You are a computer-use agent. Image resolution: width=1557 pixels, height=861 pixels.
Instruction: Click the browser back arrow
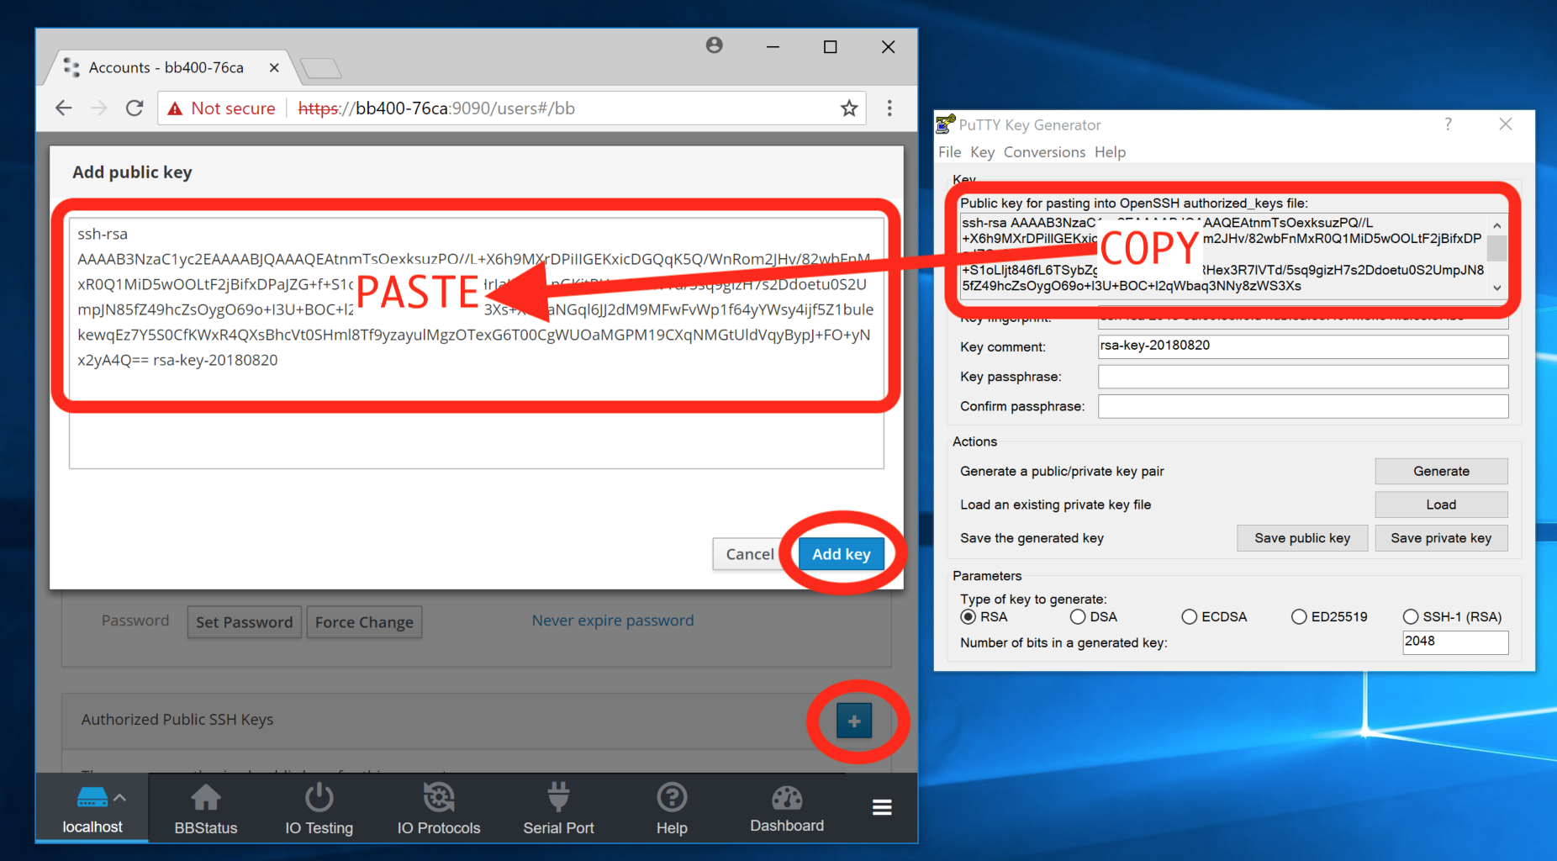[64, 108]
